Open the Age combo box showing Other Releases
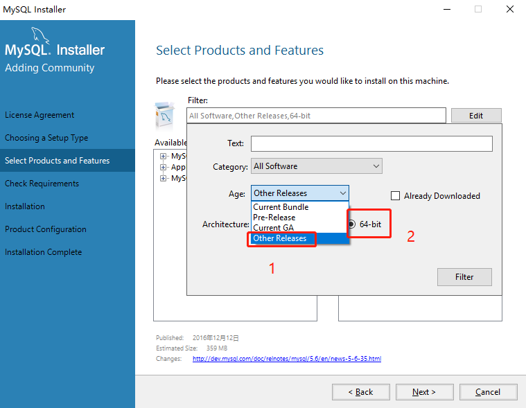This screenshot has width=526, height=408. (300, 193)
